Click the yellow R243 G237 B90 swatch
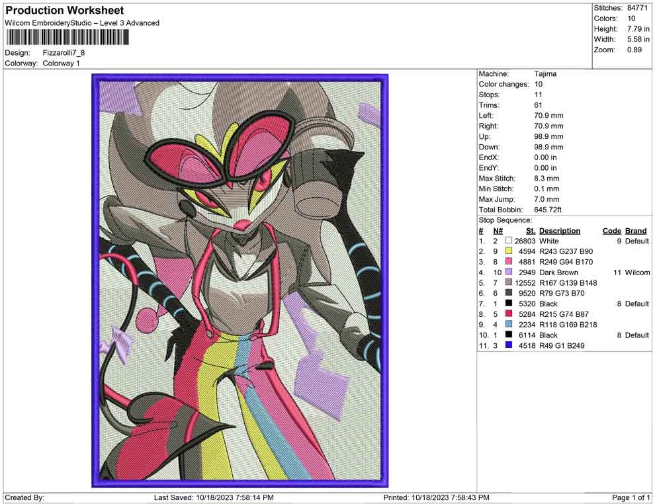655x504 pixels. coord(508,251)
